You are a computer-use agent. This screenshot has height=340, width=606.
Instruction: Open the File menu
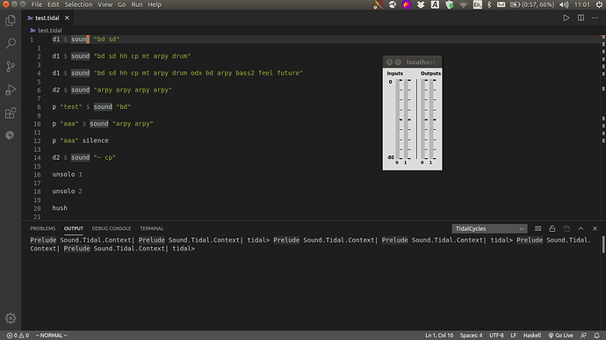37,4
